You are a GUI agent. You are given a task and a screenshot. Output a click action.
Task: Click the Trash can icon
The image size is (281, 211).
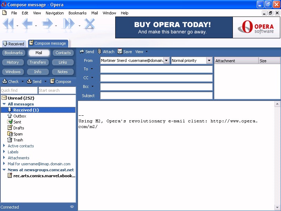point(10,140)
